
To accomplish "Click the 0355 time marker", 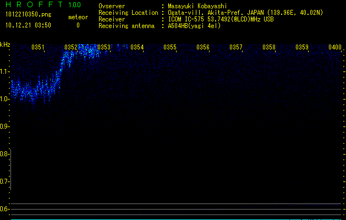I will tap(170, 47).
